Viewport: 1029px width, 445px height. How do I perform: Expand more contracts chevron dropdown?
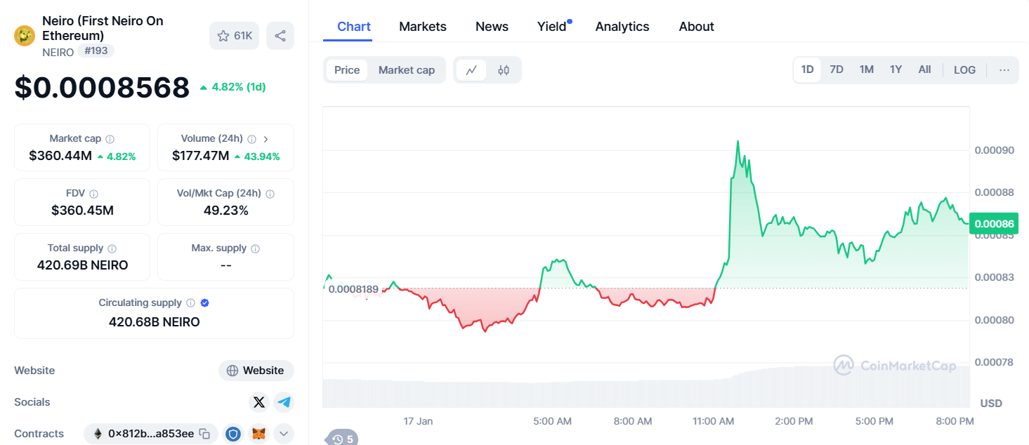click(x=284, y=434)
